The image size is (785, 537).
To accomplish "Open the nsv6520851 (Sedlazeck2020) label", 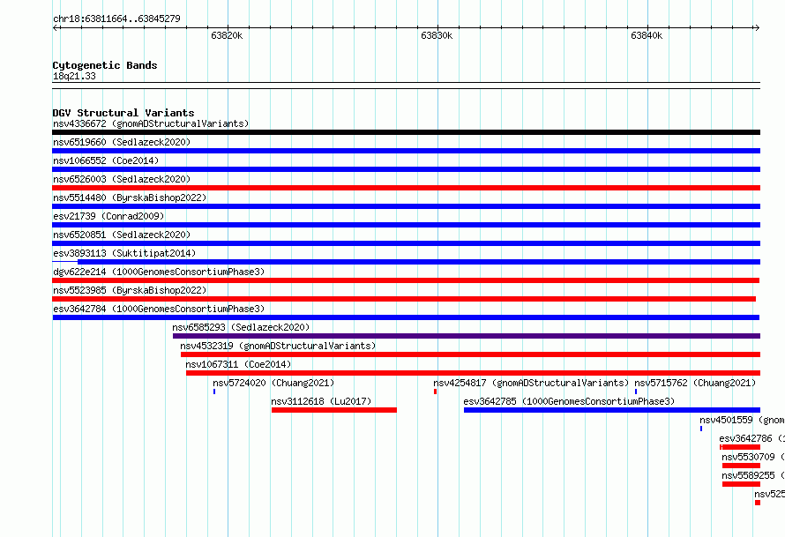I will pyautogui.click(x=122, y=235).
